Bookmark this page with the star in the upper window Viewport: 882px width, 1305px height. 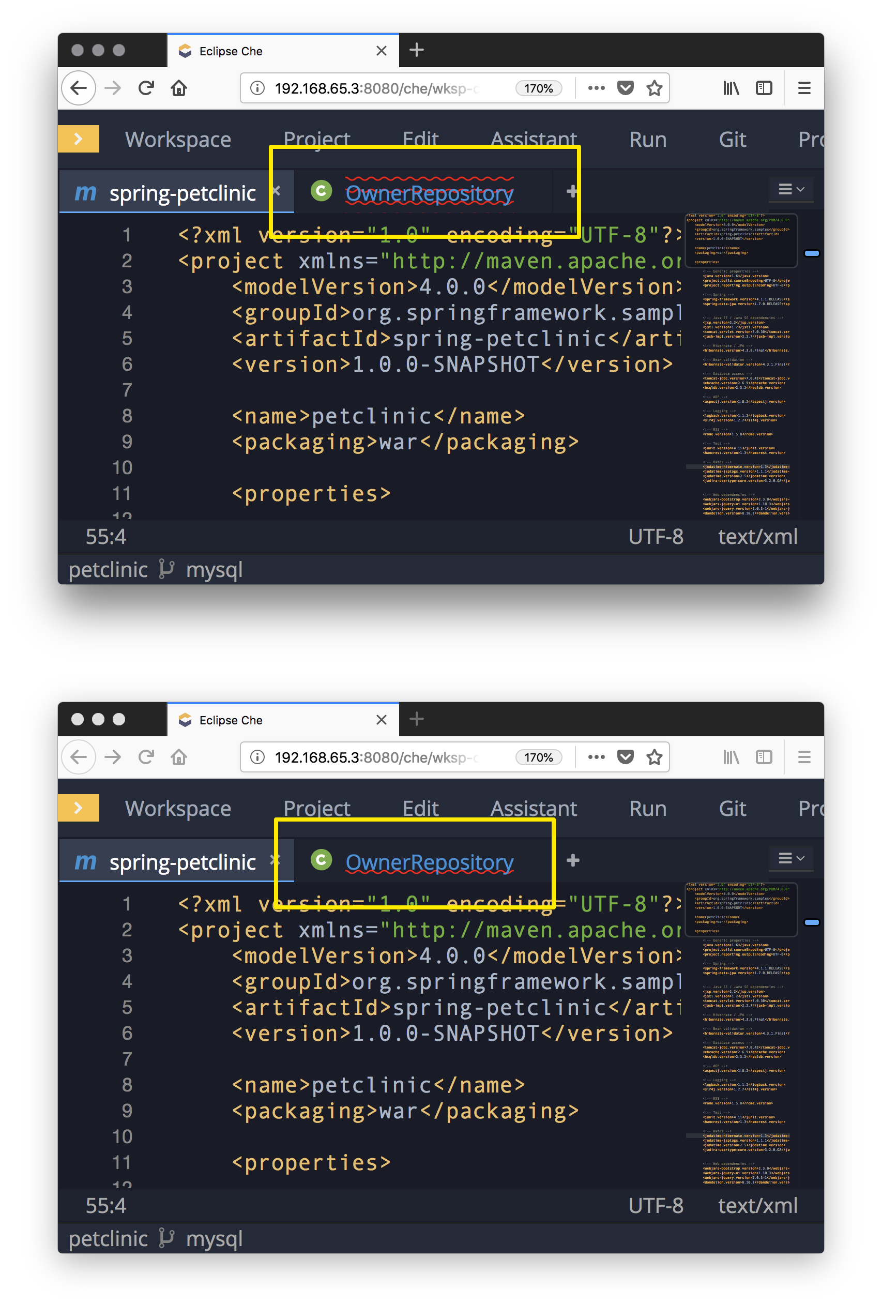(x=655, y=88)
